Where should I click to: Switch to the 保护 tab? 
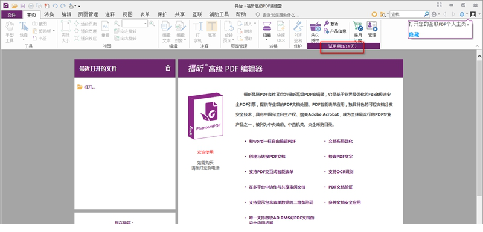(162, 14)
